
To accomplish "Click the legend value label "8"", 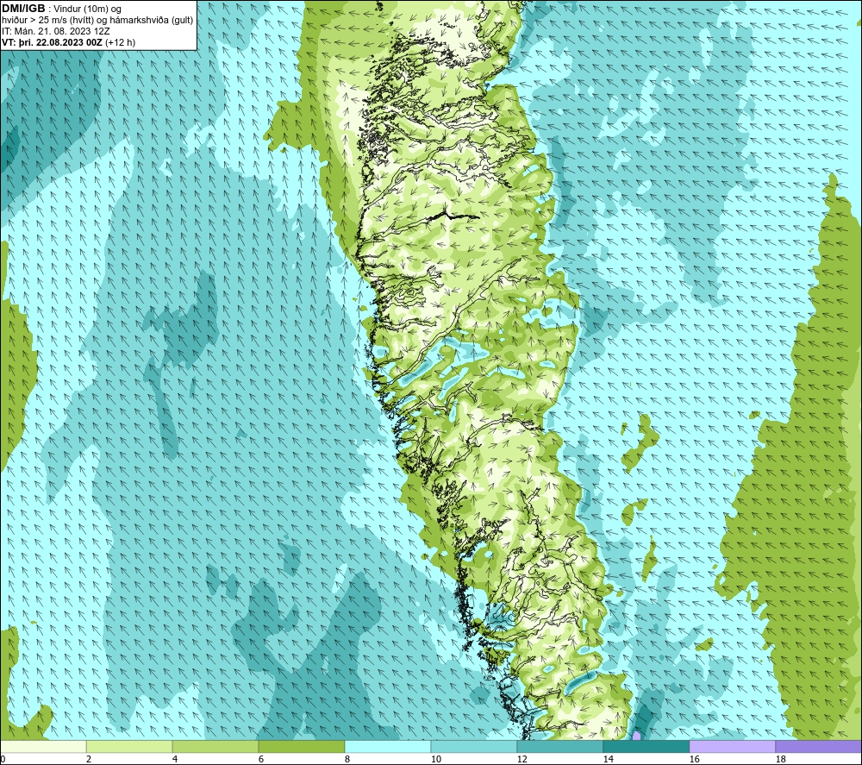I will click(347, 760).
